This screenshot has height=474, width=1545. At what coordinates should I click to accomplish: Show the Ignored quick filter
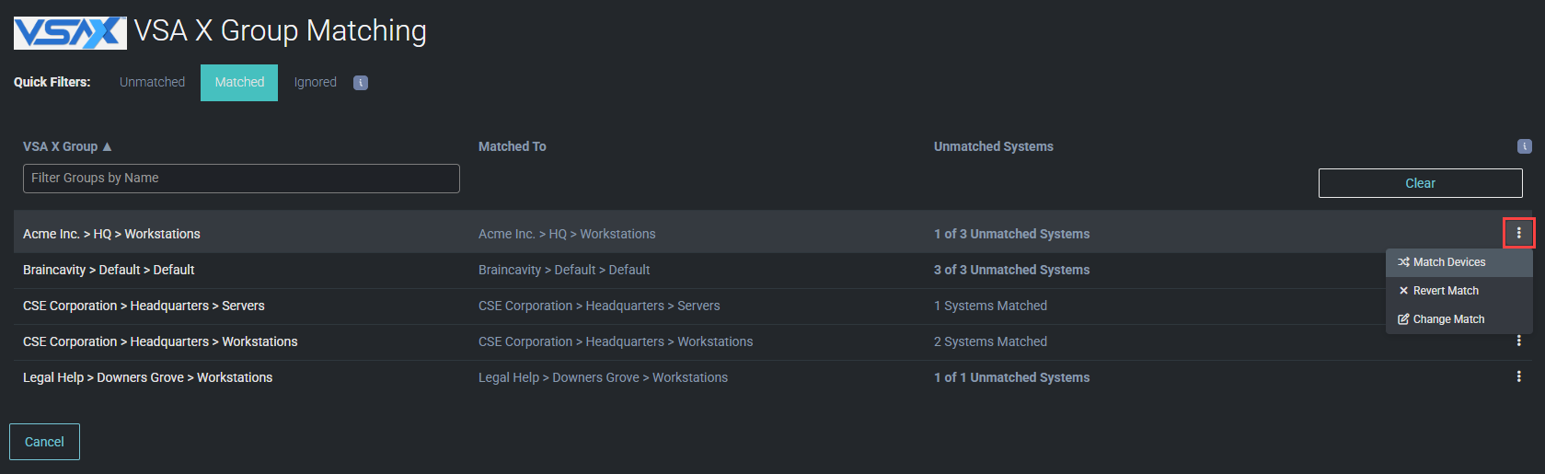click(315, 82)
